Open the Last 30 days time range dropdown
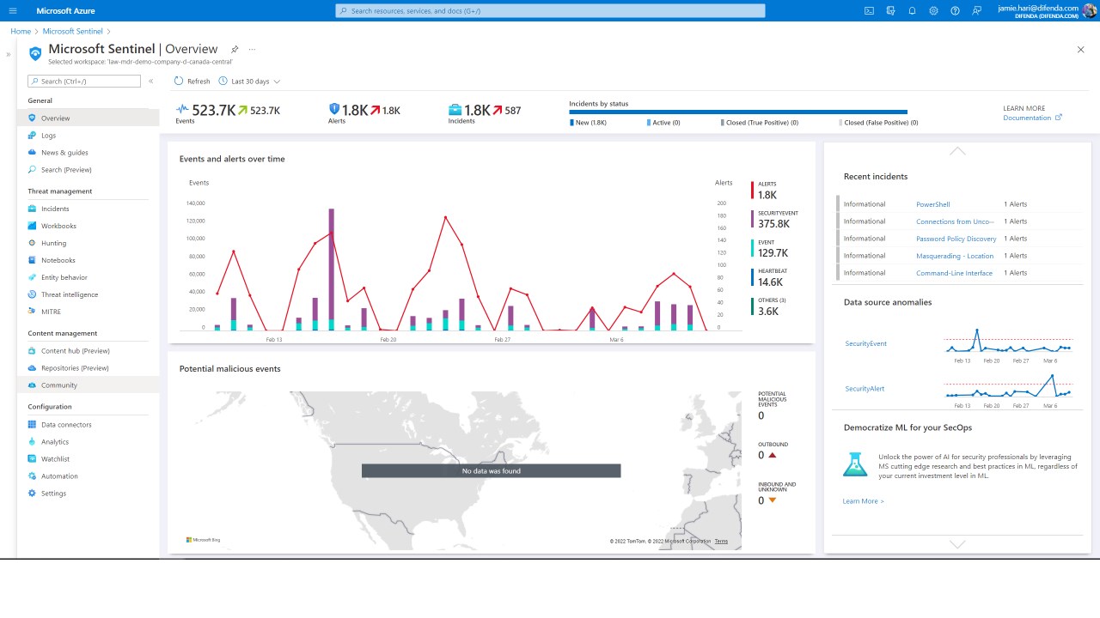Screen dimensions: 1100x618 (249, 82)
